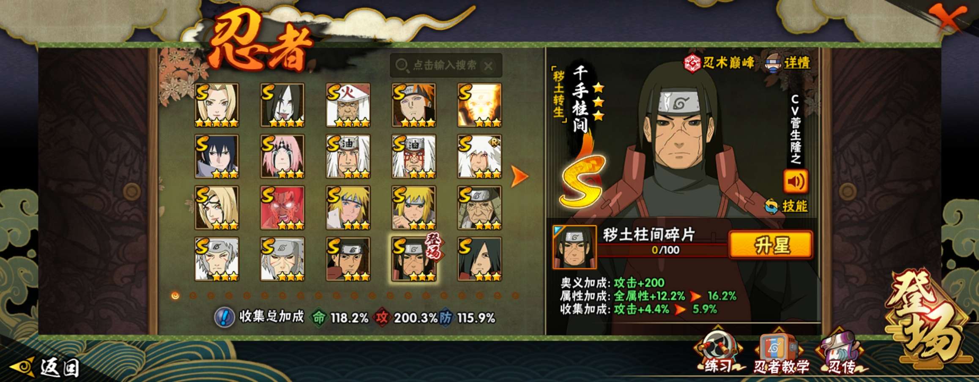Go to next ninja page with orange arrow
This screenshot has height=382, width=979.
point(519,176)
